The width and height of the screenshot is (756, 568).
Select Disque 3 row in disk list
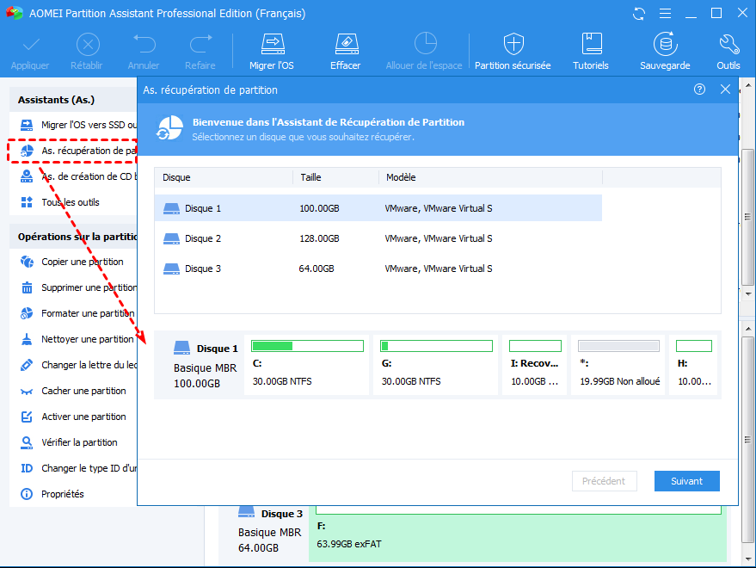(378, 269)
